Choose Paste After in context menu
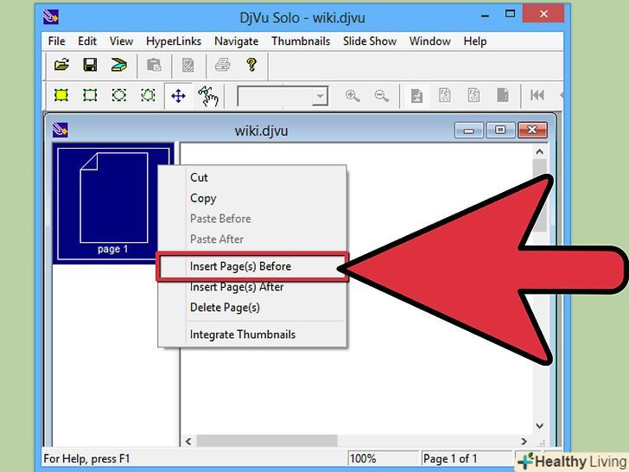629x472 pixels. pos(252,239)
